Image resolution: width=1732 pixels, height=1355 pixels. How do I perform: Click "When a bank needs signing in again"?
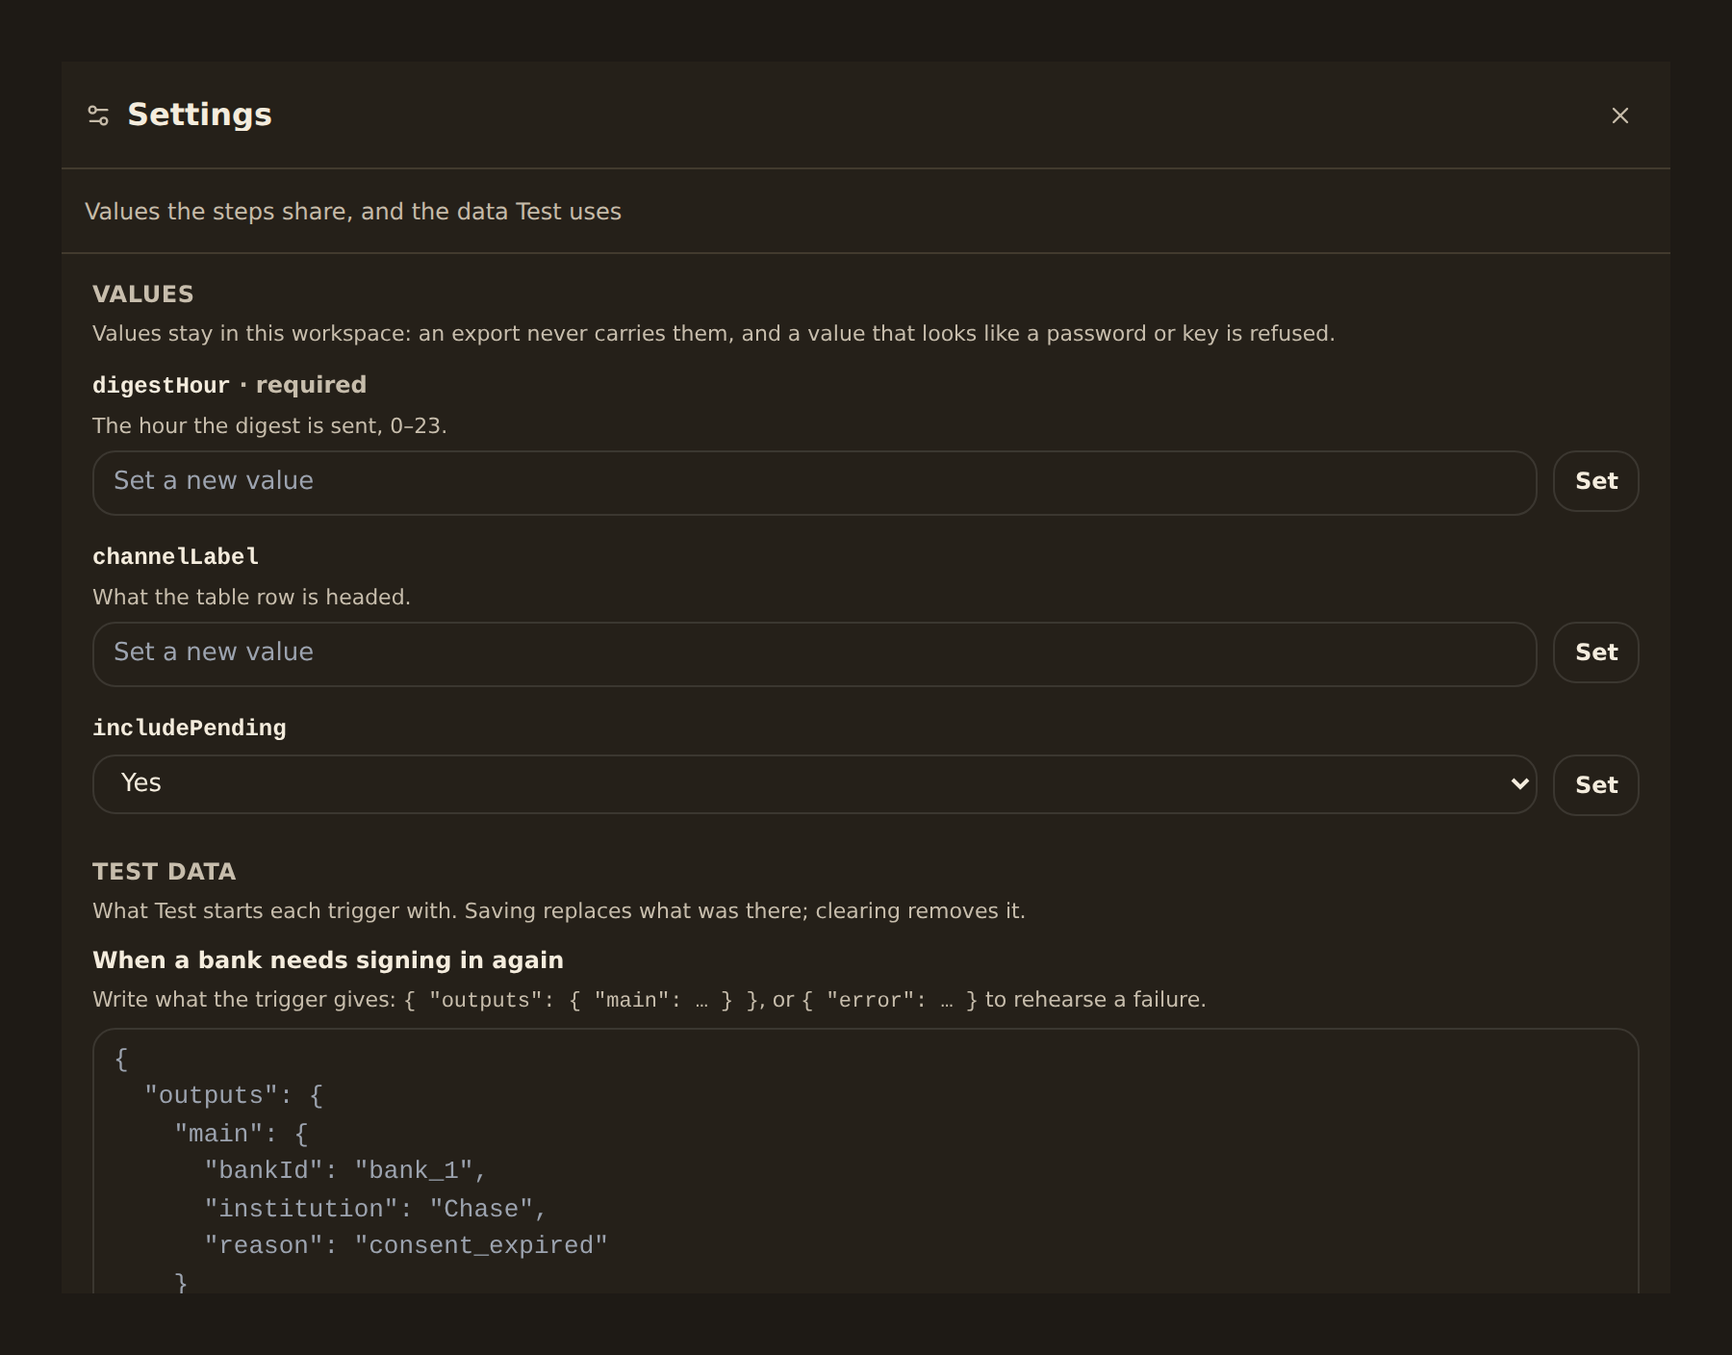click(327, 960)
